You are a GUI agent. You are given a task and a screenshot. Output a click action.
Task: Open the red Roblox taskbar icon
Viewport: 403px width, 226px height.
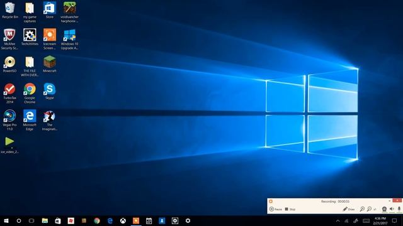click(71, 220)
